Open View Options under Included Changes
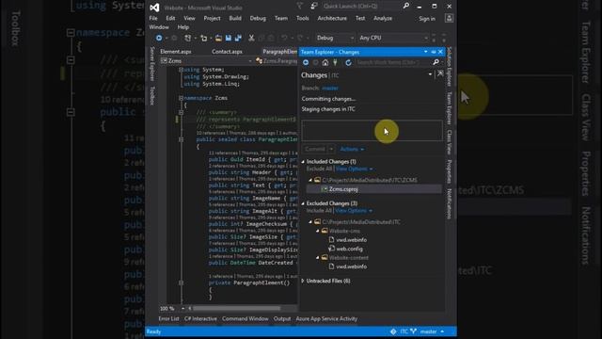The image size is (602, 339). tap(354, 169)
